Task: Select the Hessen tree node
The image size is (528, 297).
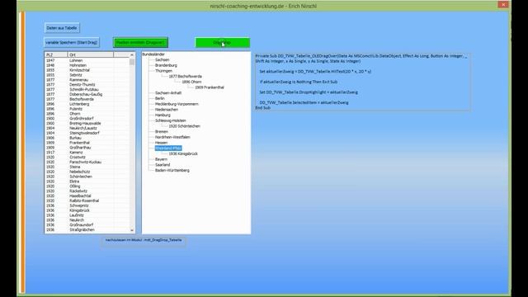Action: tap(162, 143)
